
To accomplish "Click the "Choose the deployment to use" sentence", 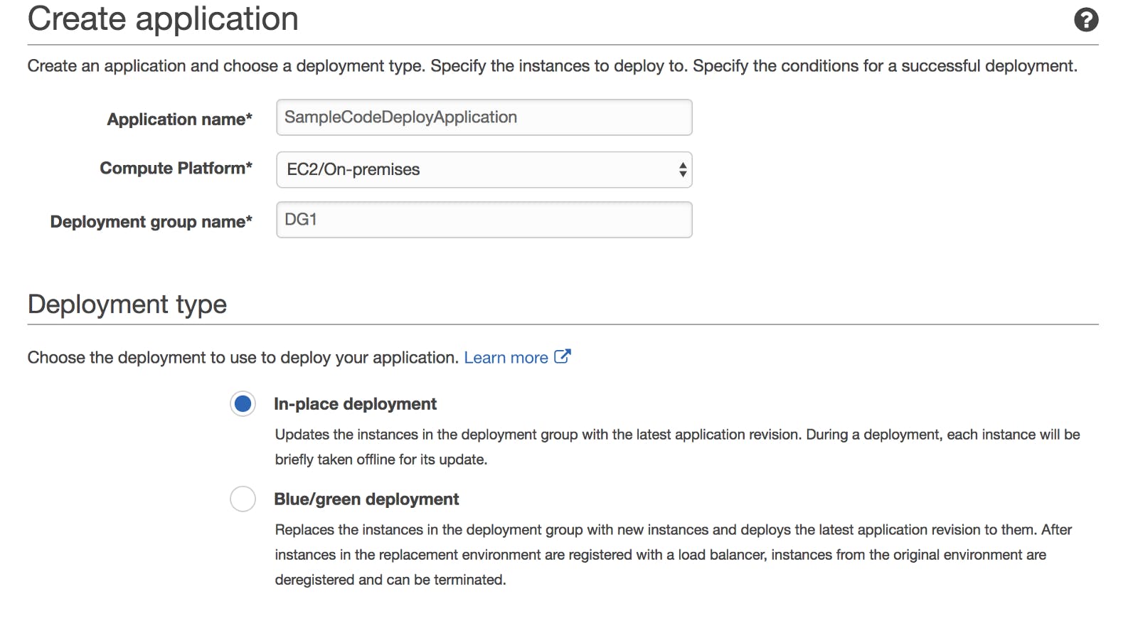I will point(243,358).
